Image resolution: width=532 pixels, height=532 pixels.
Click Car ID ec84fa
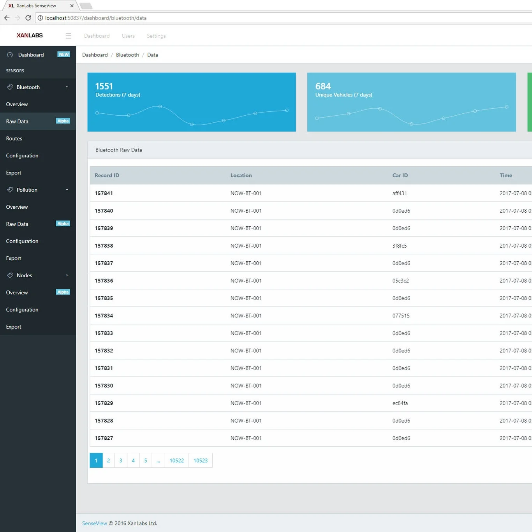coord(400,403)
